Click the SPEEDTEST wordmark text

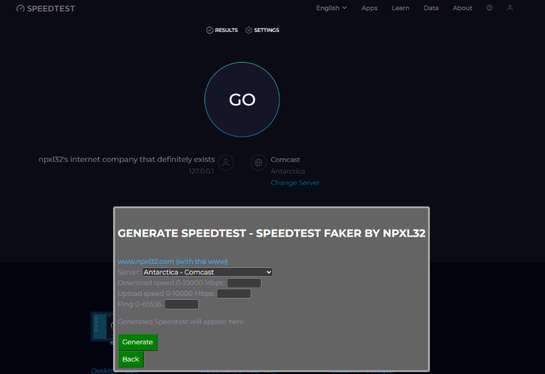[51, 9]
